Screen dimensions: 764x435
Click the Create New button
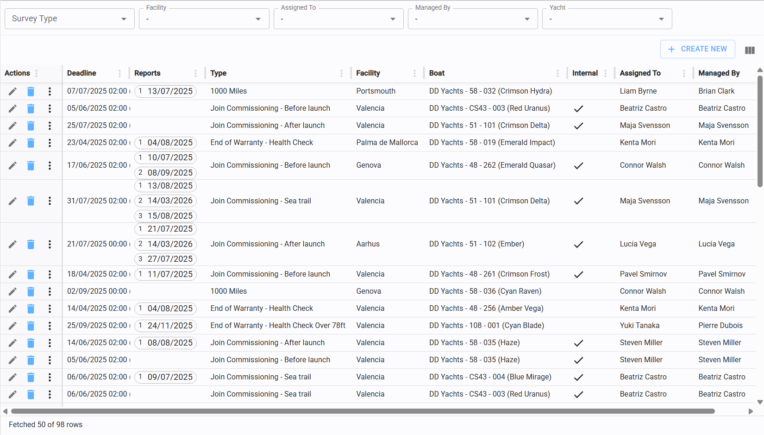coord(697,49)
